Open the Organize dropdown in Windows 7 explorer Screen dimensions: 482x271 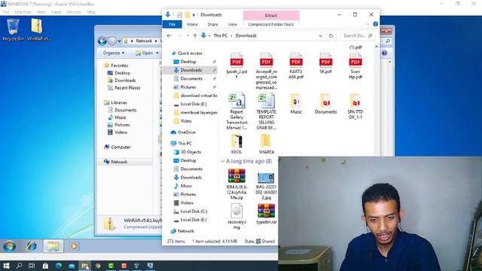point(114,53)
